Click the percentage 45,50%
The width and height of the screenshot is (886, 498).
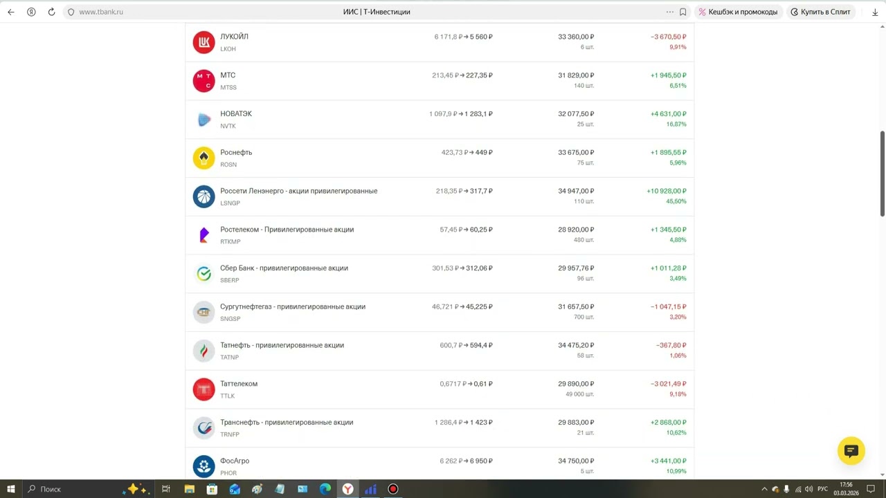[676, 201]
